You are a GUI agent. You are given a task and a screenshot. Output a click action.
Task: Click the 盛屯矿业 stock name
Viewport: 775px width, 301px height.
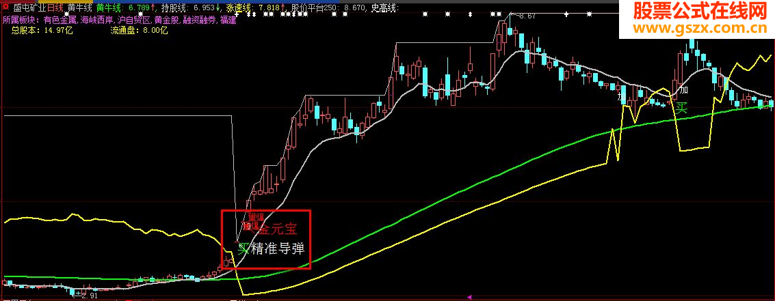coord(29,8)
